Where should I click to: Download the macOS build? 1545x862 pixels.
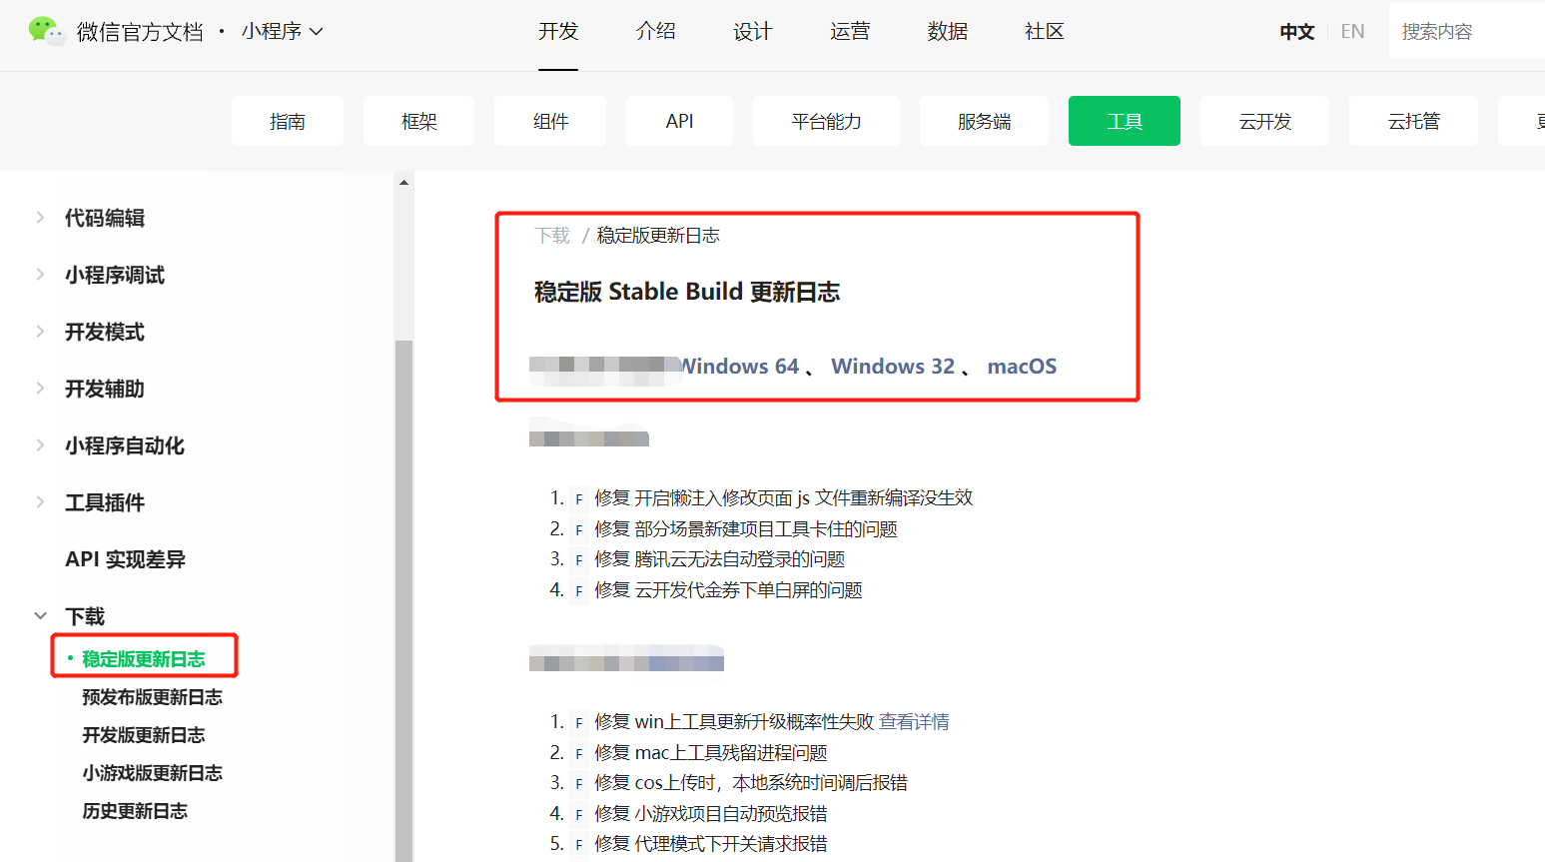[x=1022, y=367]
